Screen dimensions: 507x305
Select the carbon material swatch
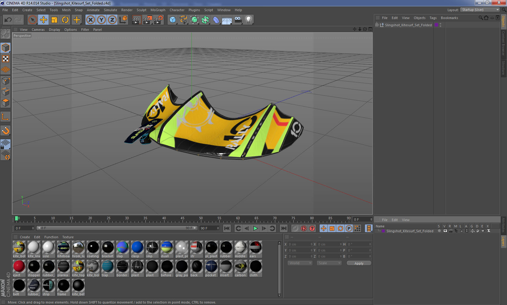tap(241, 268)
